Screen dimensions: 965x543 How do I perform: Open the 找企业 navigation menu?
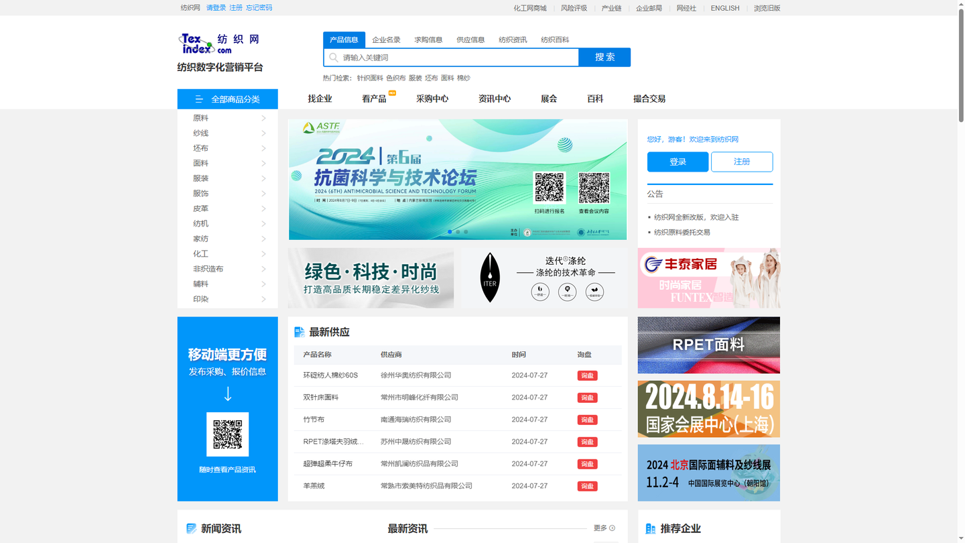[320, 99]
